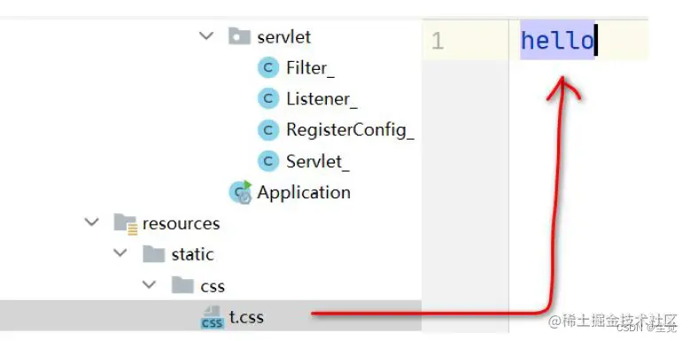Open the Application class

pos(304,193)
